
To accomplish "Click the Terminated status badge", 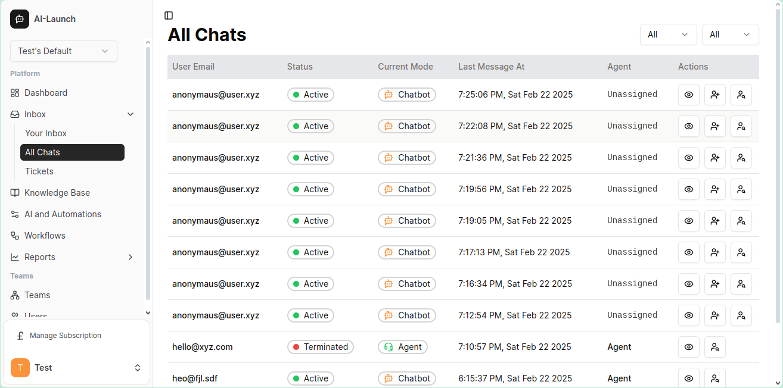I will pyautogui.click(x=321, y=347).
